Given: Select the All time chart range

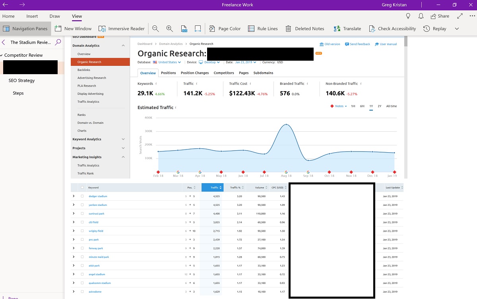Looking at the screenshot, I should tap(392, 106).
